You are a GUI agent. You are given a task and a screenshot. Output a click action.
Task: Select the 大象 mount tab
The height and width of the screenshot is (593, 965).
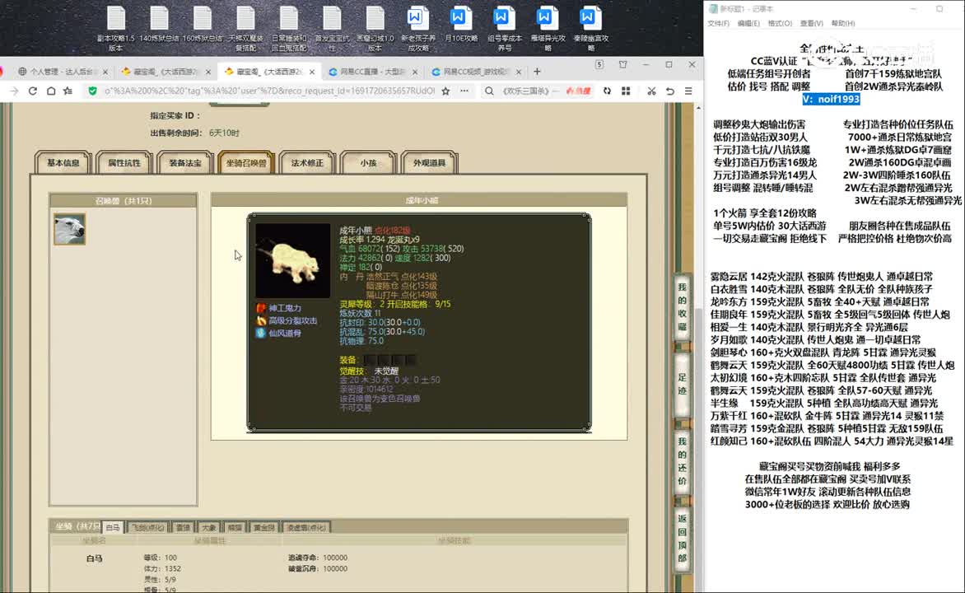click(x=209, y=527)
